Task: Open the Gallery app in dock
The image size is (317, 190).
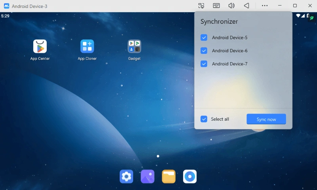Action: tap(147, 176)
